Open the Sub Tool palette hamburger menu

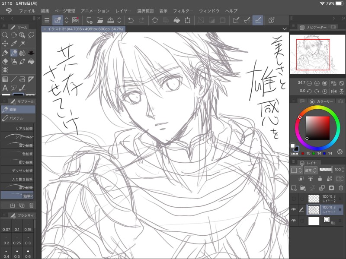click(x=4, y=100)
